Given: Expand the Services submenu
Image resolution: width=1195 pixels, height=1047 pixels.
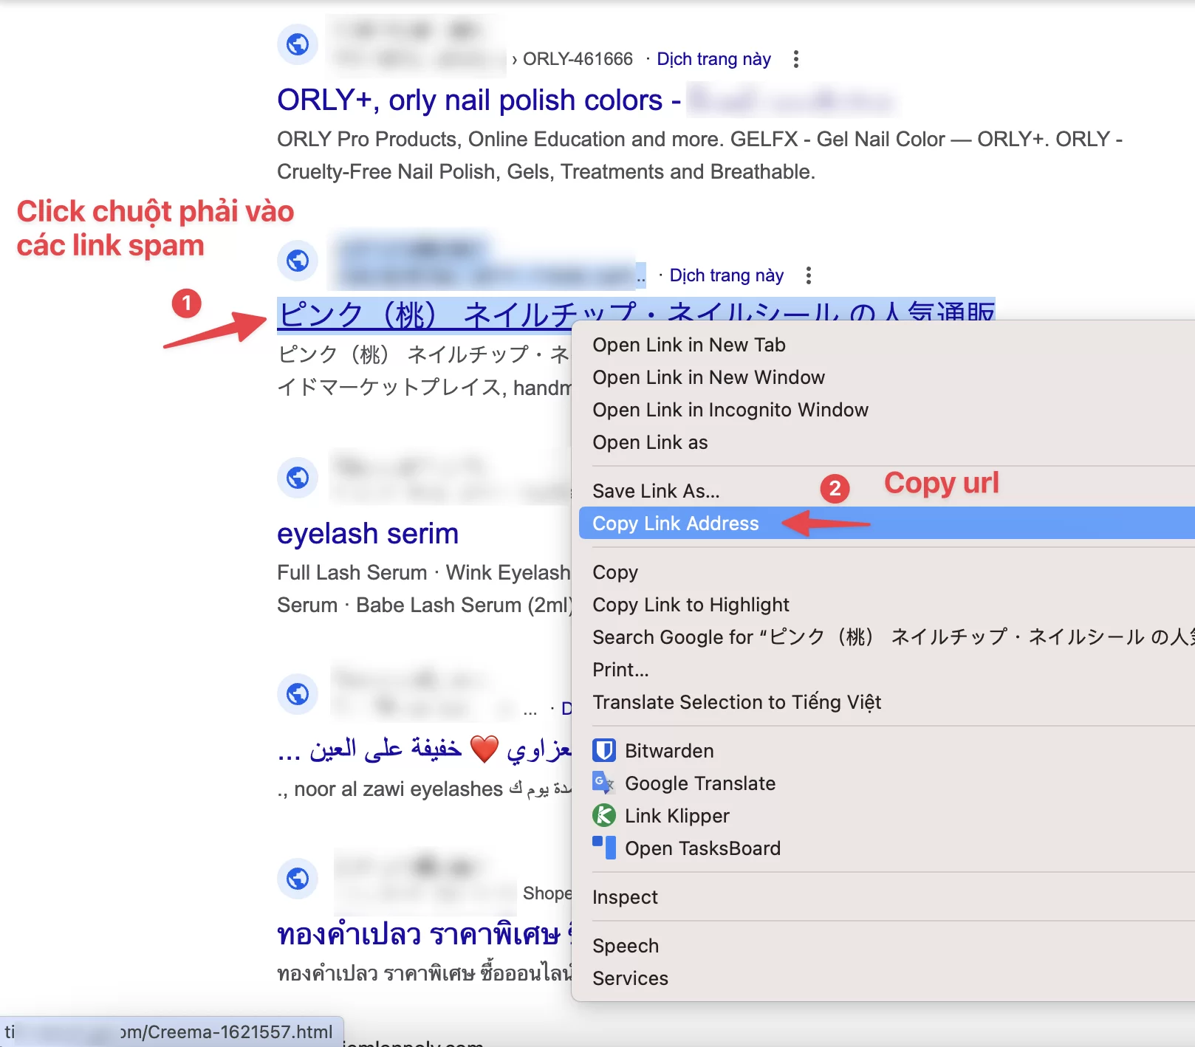Looking at the screenshot, I should click(x=886, y=978).
